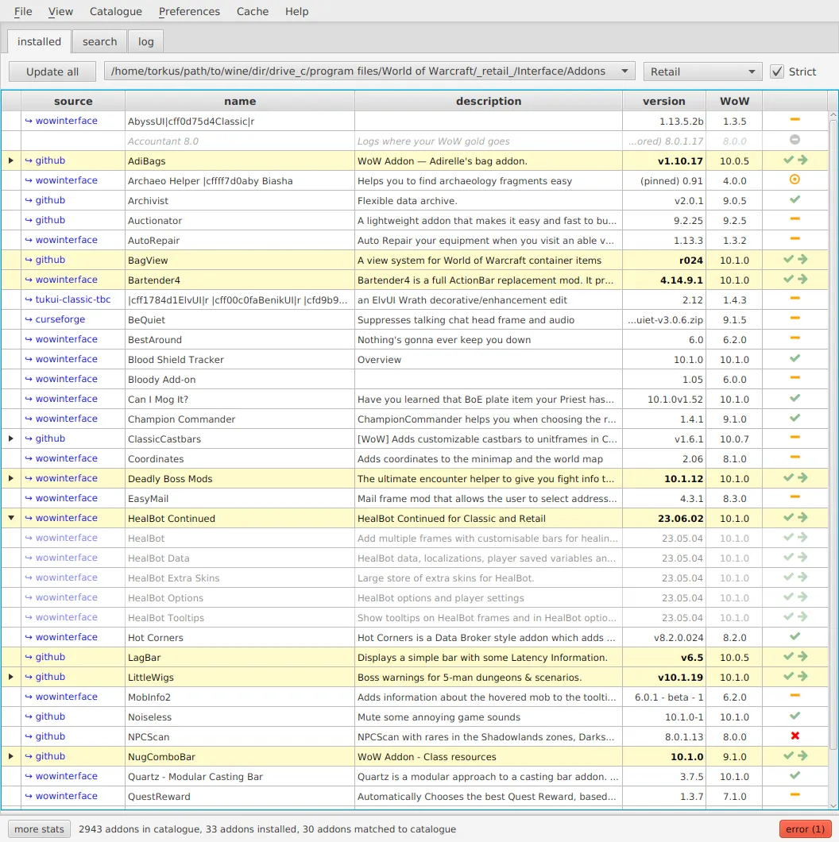The width and height of the screenshot is (839, 842).
Task: Click the orange dash icon for EasyMail
Action: (795, 497)
